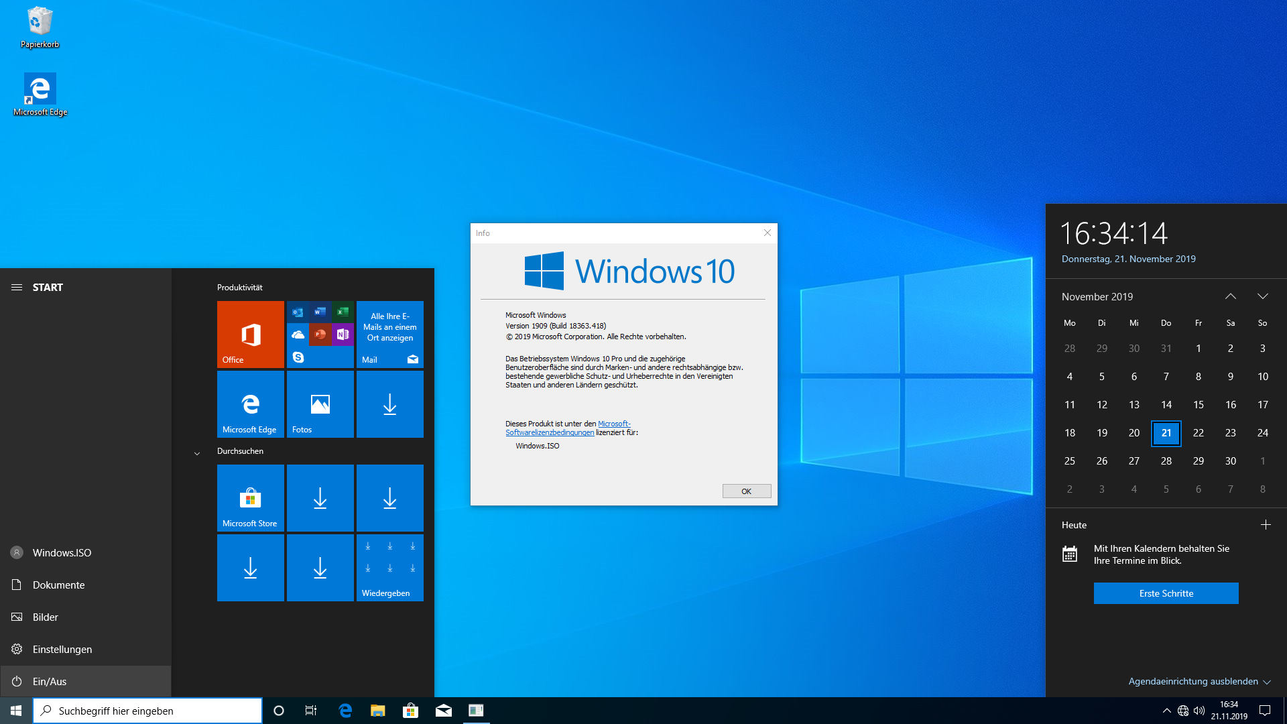
Task: Click the volume speaker tray icon
Action: pos(1199,711)
